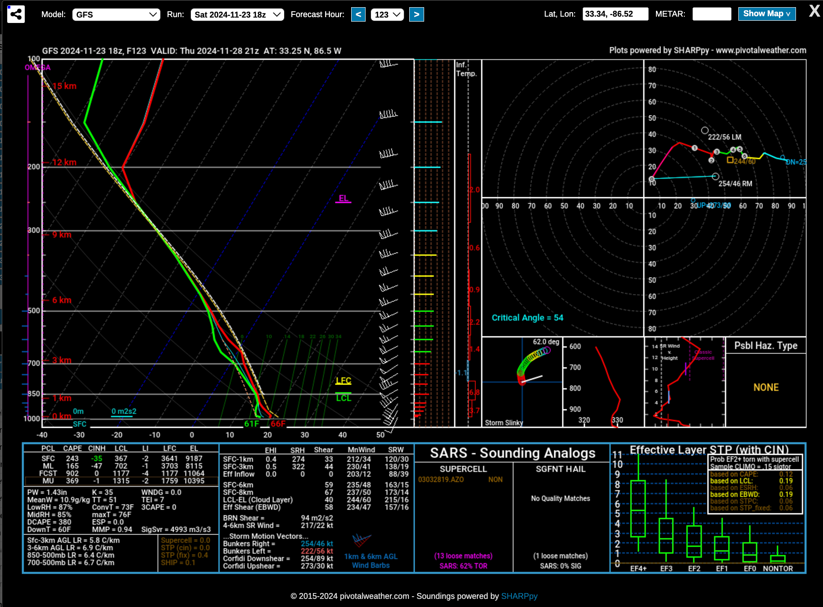Viewport: 823px width, 607px height.
Task: Click the SR Wind v. Height label
Action: (x=669, y=352)
